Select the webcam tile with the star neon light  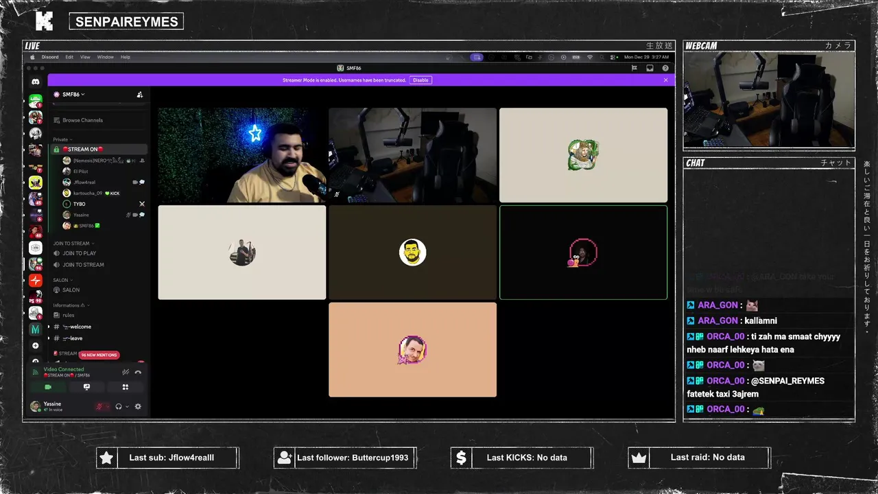(242, 155)
